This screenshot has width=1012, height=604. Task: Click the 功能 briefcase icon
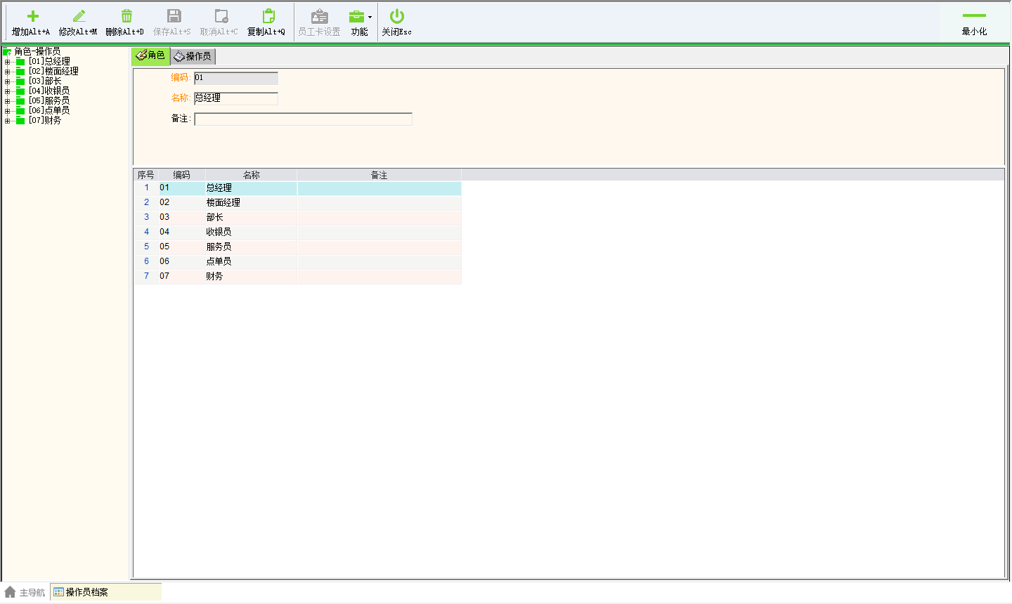click(357, 16)
